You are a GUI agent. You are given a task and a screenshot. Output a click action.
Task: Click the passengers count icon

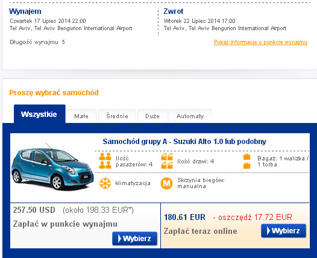coord(105,161)
